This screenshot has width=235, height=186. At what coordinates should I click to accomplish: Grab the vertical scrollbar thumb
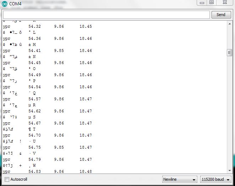pos(229,53)
